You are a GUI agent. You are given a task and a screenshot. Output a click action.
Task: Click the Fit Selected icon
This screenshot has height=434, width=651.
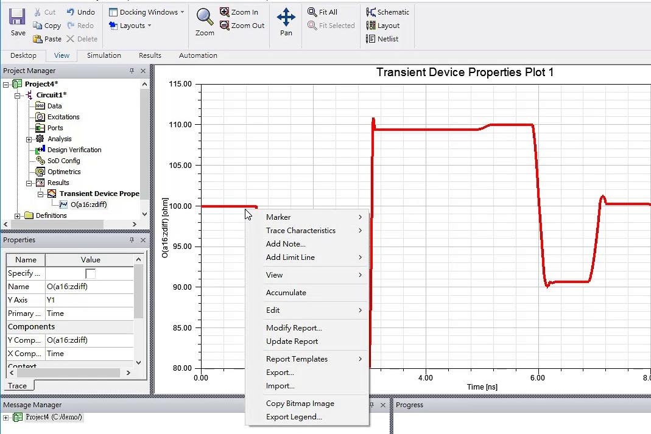pos(312,26)
